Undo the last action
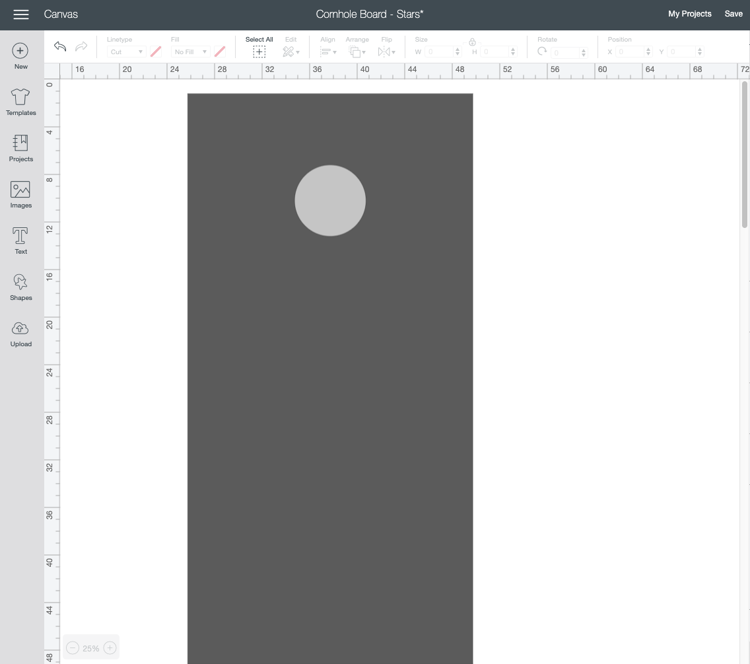Screen dimensions: 750x664 point(60,46)
